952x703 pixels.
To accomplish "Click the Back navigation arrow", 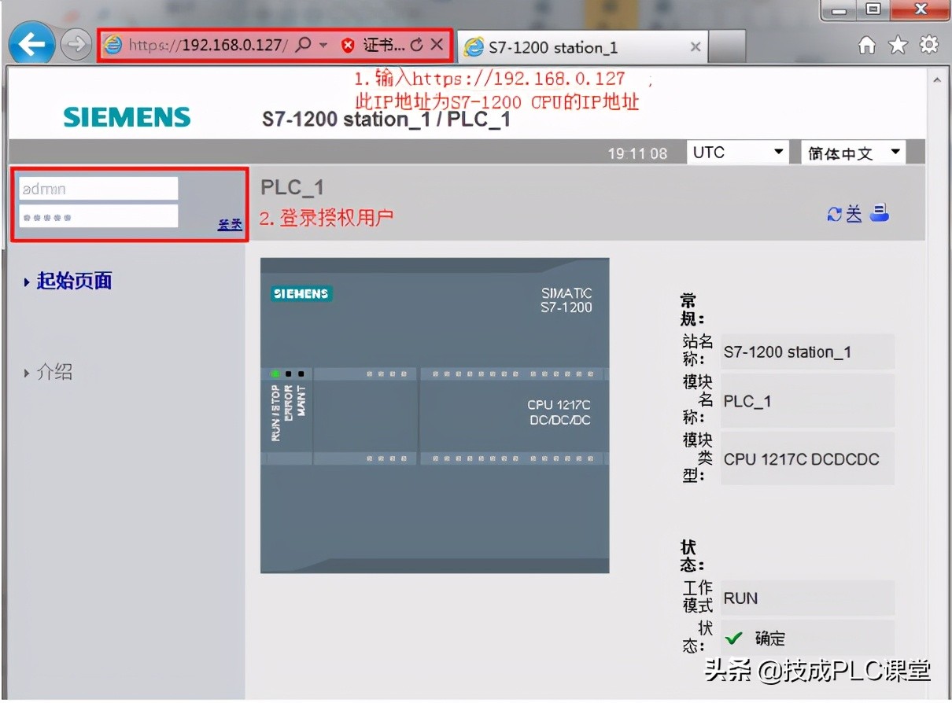I will point(31,44).
